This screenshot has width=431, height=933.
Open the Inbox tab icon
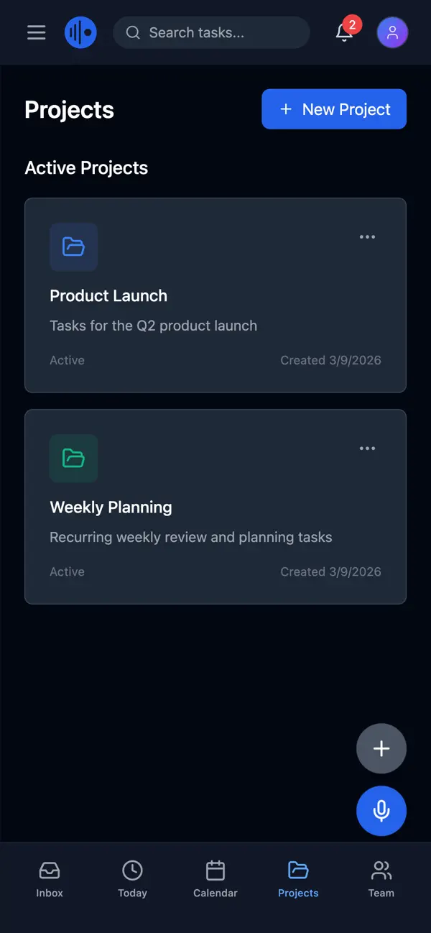[49, 870]
